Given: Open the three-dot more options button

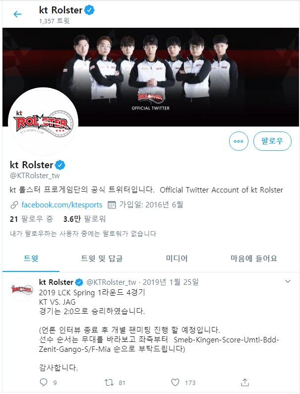Looking at the screenshot, I should point(239,141).
